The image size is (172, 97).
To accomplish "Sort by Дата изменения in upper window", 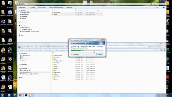I will coord(79,10).
